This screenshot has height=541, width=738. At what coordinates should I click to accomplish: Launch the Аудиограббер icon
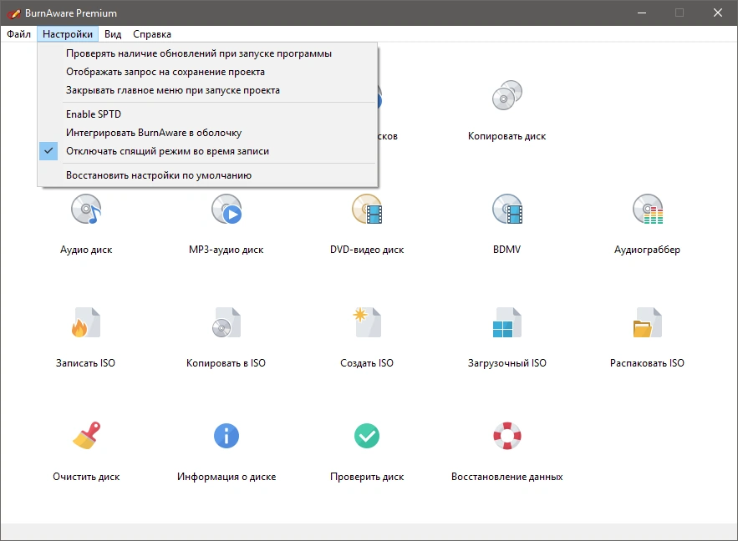(647, 210)
